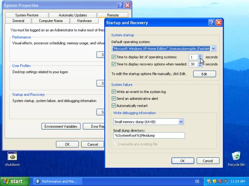Click Performance and Maintenance taskbar button
The width and height of the screenshot is (249, 186).
(57, 182)
